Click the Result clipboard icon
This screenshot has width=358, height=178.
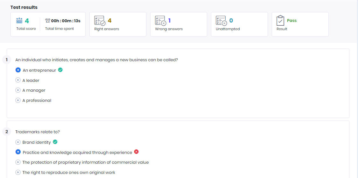(280, 21)
